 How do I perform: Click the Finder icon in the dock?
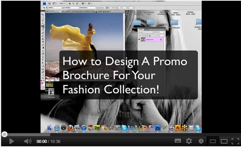50,128
